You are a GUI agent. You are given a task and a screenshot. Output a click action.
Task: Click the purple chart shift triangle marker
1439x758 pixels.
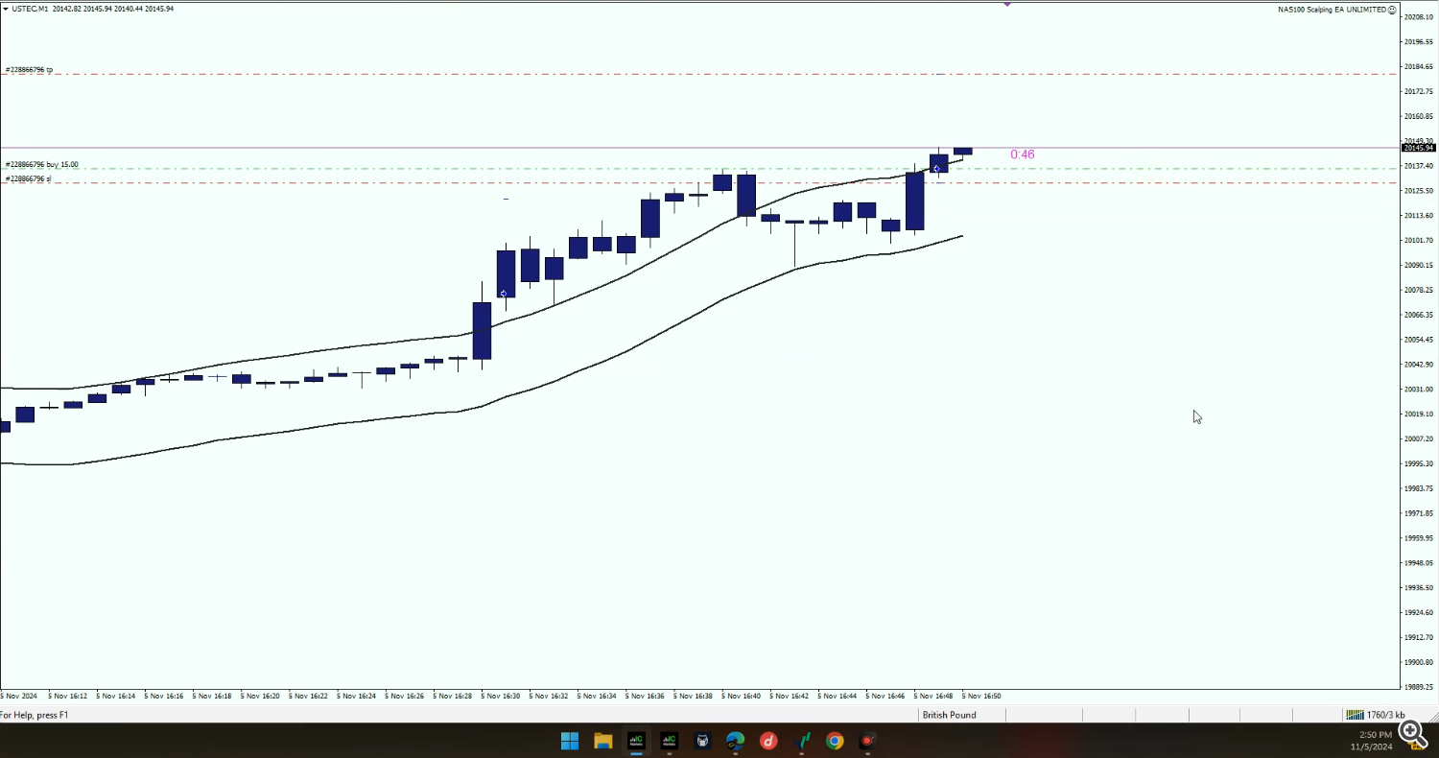tap(1007, 4)
